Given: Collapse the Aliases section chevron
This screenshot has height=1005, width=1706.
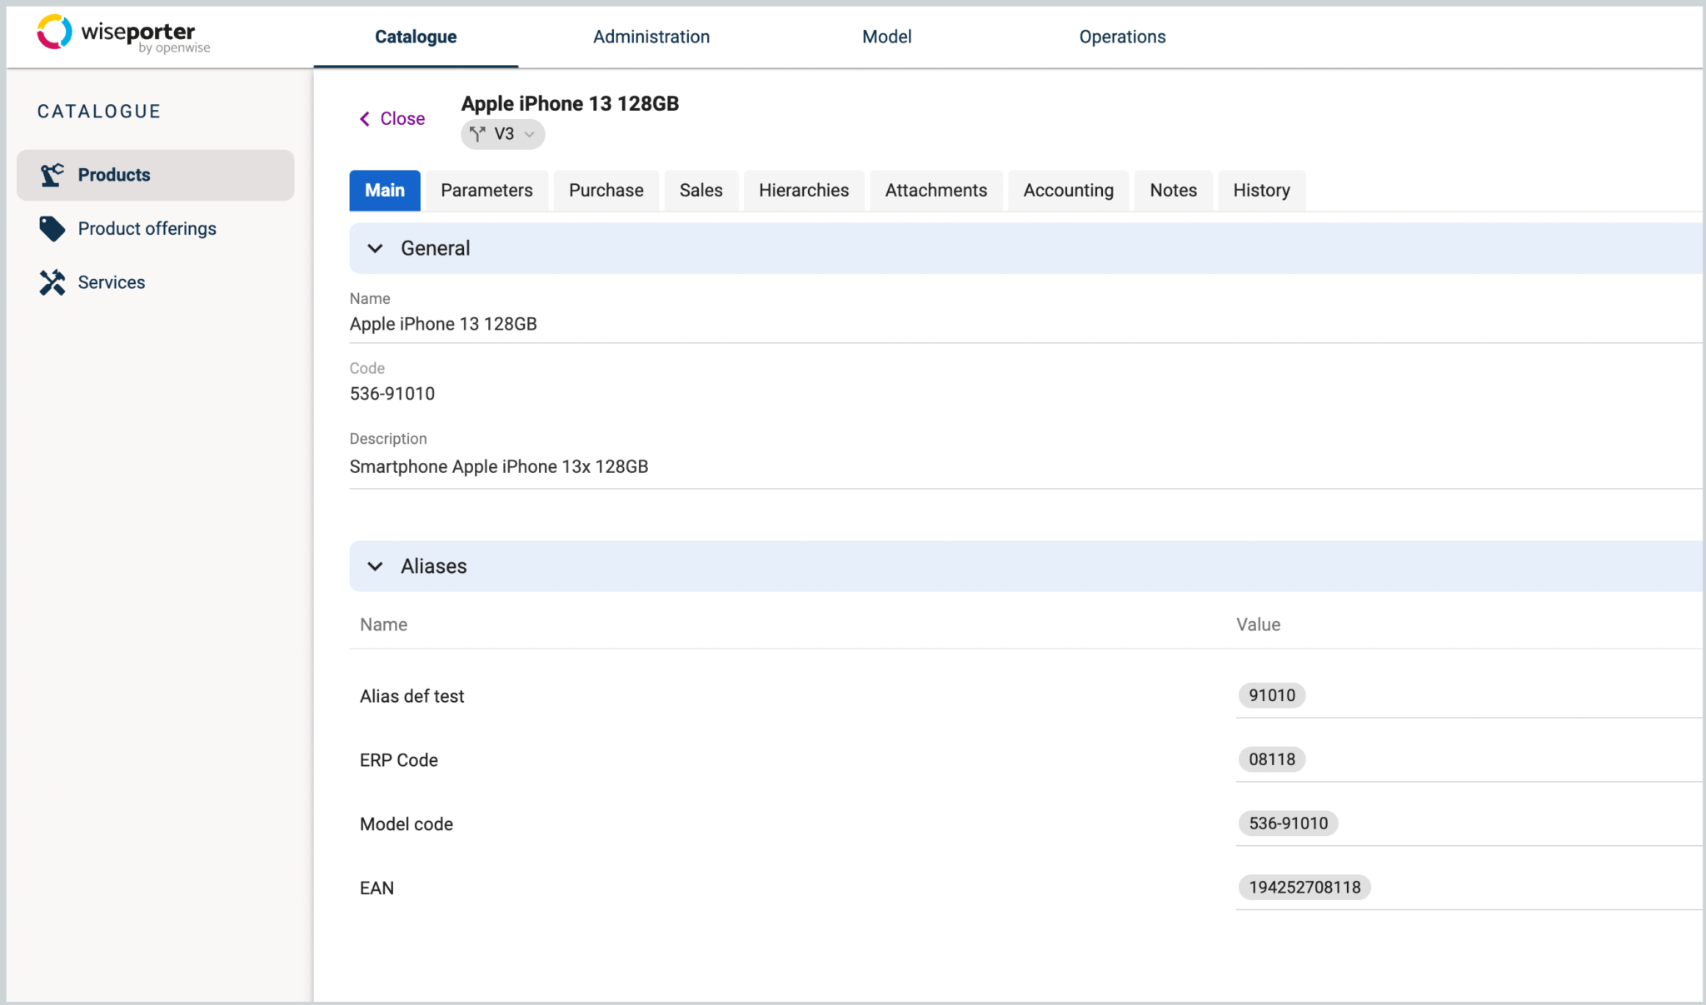Looking at the screenshot, I should pyautogui.click(x=375, y=566).
